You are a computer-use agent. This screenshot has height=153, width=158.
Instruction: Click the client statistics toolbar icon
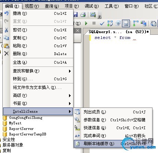point(144,23)
